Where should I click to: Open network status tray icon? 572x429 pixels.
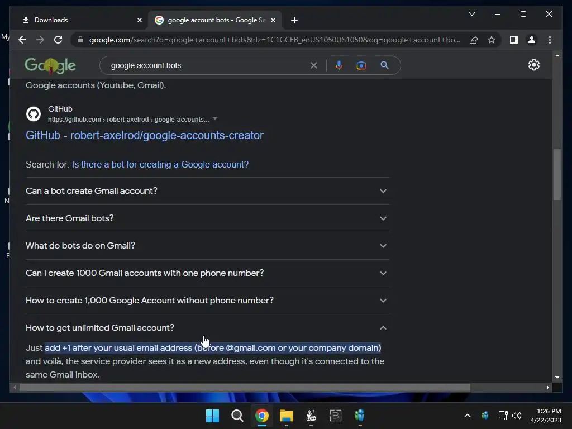pos(503,416)
